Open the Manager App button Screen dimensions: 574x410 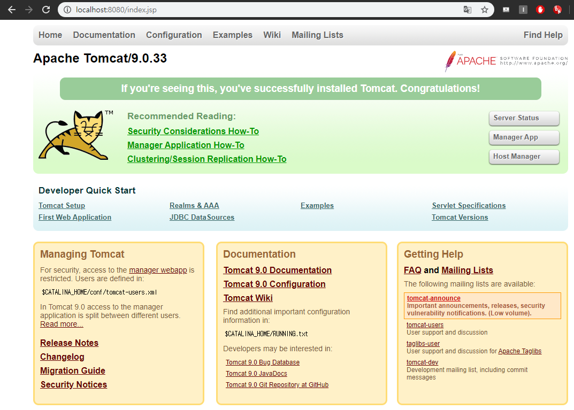pyautogui.click(x=524, y=137)
